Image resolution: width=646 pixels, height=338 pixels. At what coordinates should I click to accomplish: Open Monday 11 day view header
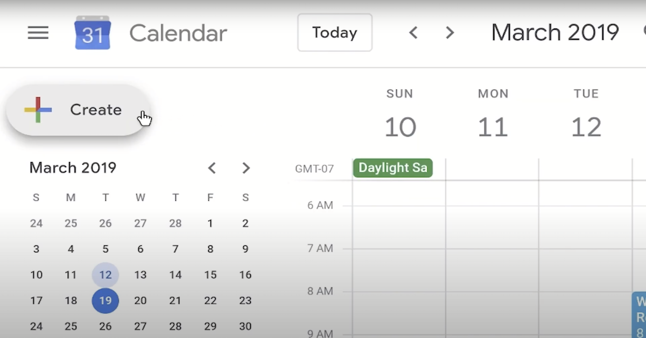click(493, 127)
